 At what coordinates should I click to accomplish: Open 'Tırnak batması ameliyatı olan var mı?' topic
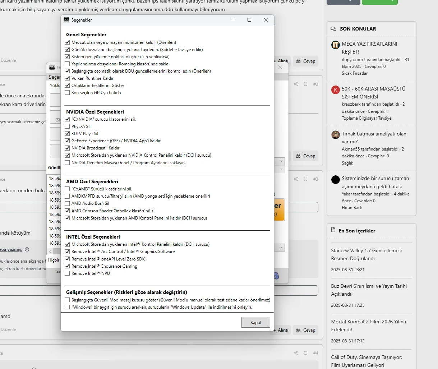click(x=374, y=138)
